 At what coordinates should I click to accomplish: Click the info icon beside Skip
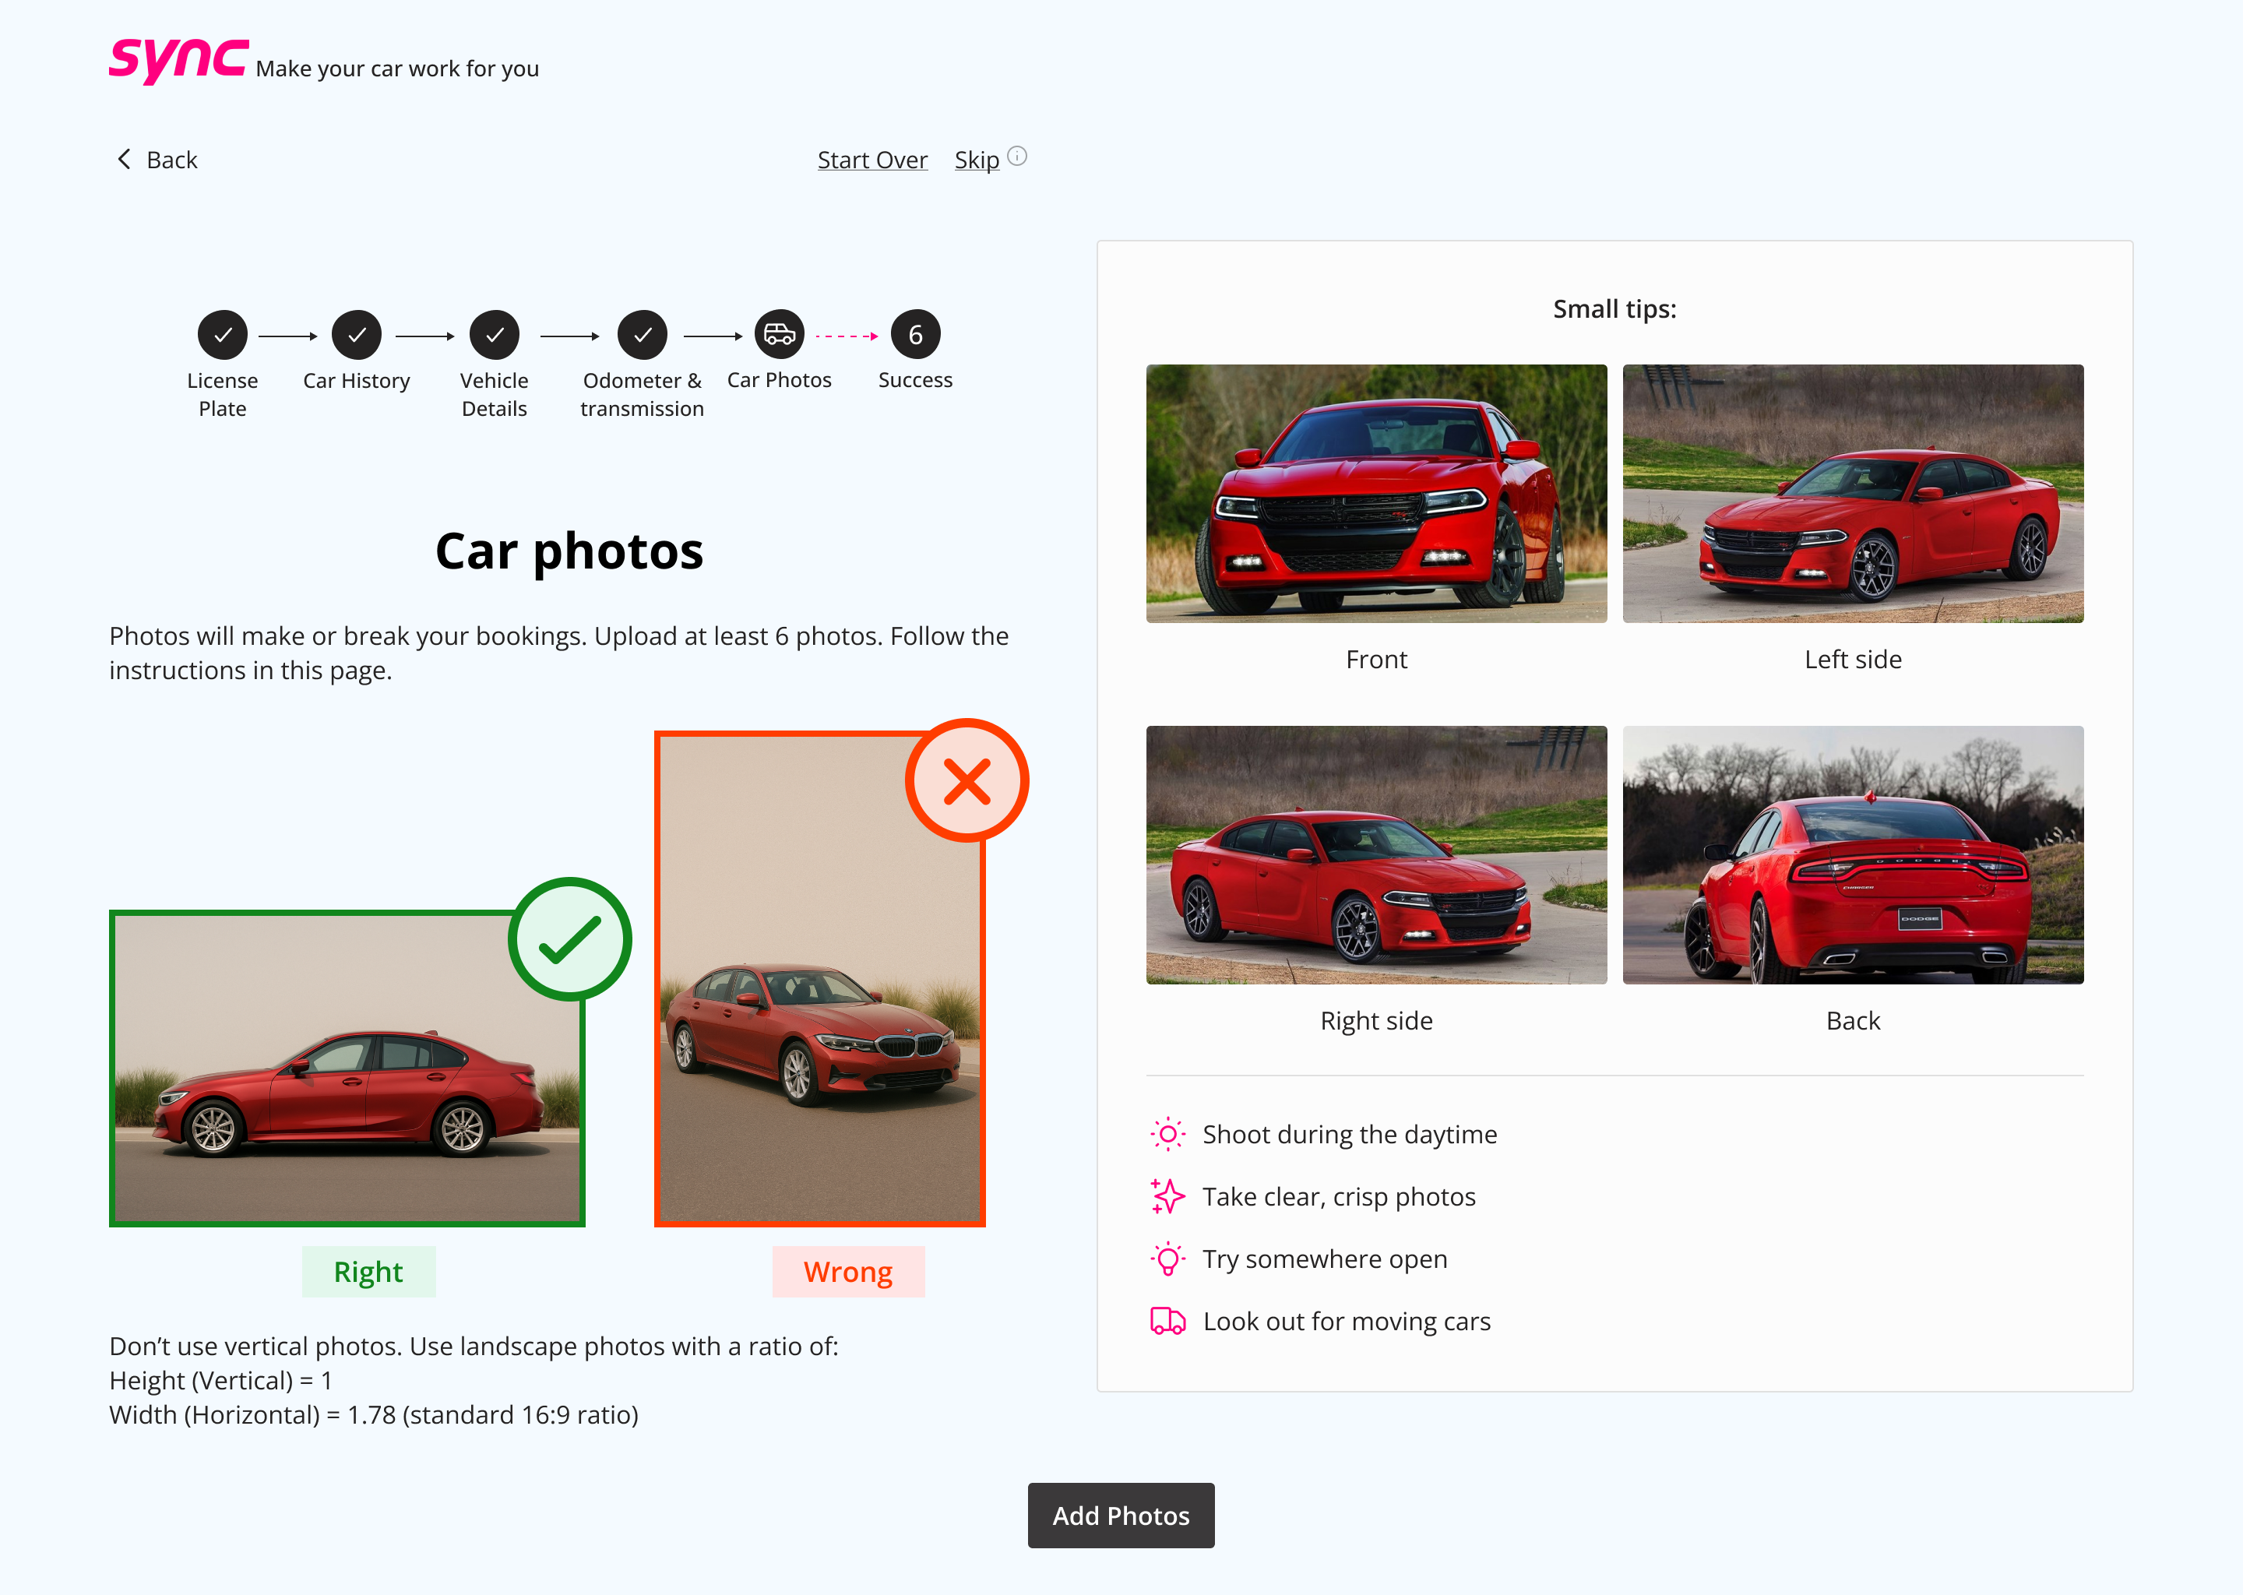1017,157
